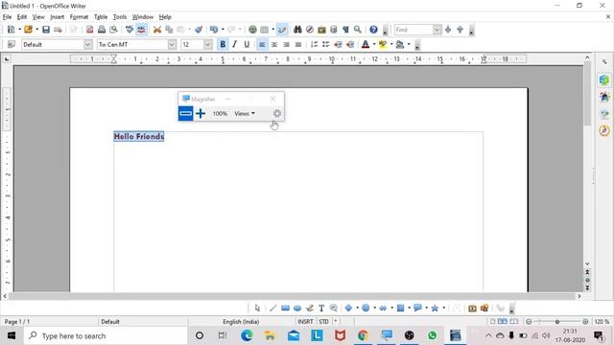The image size is (614, 345).
Task: Open a file using the Open folder icon
Action: [28, 30]
